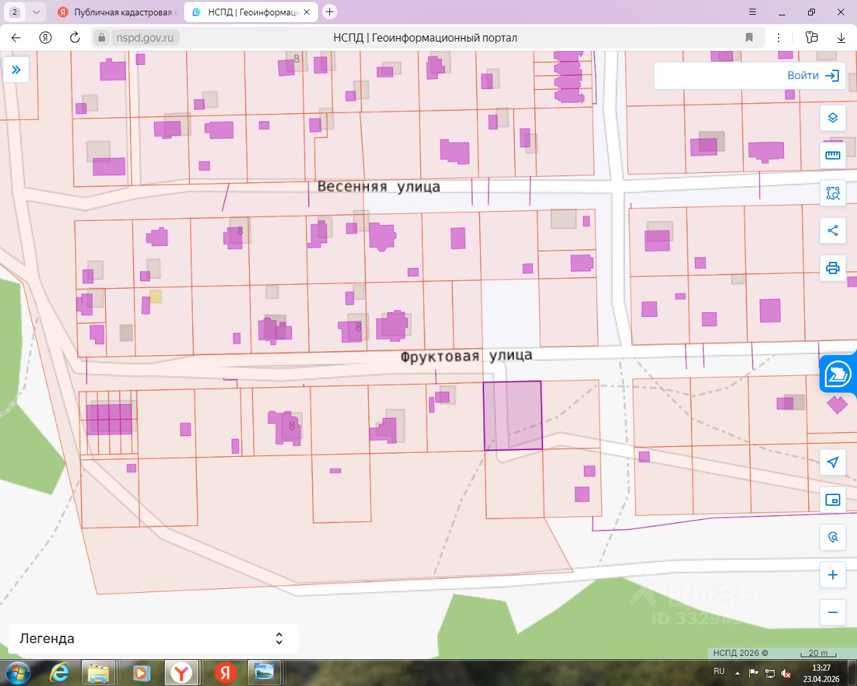This screenshot has height=686, width=857.
Task: Zoom out the map with minus
Action: 833,612
